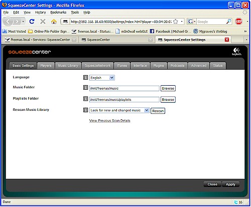Switch to the Interface tab
The width and height of the screenshot is (251, 207).
(140, 66)
